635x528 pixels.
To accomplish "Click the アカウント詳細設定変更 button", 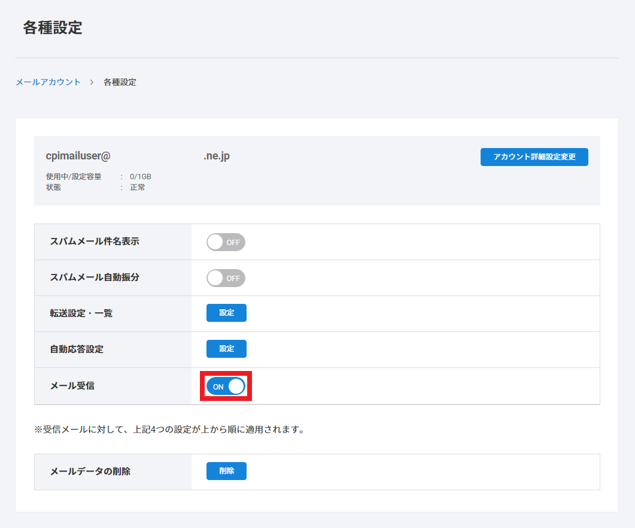I will tap(534, 157).
